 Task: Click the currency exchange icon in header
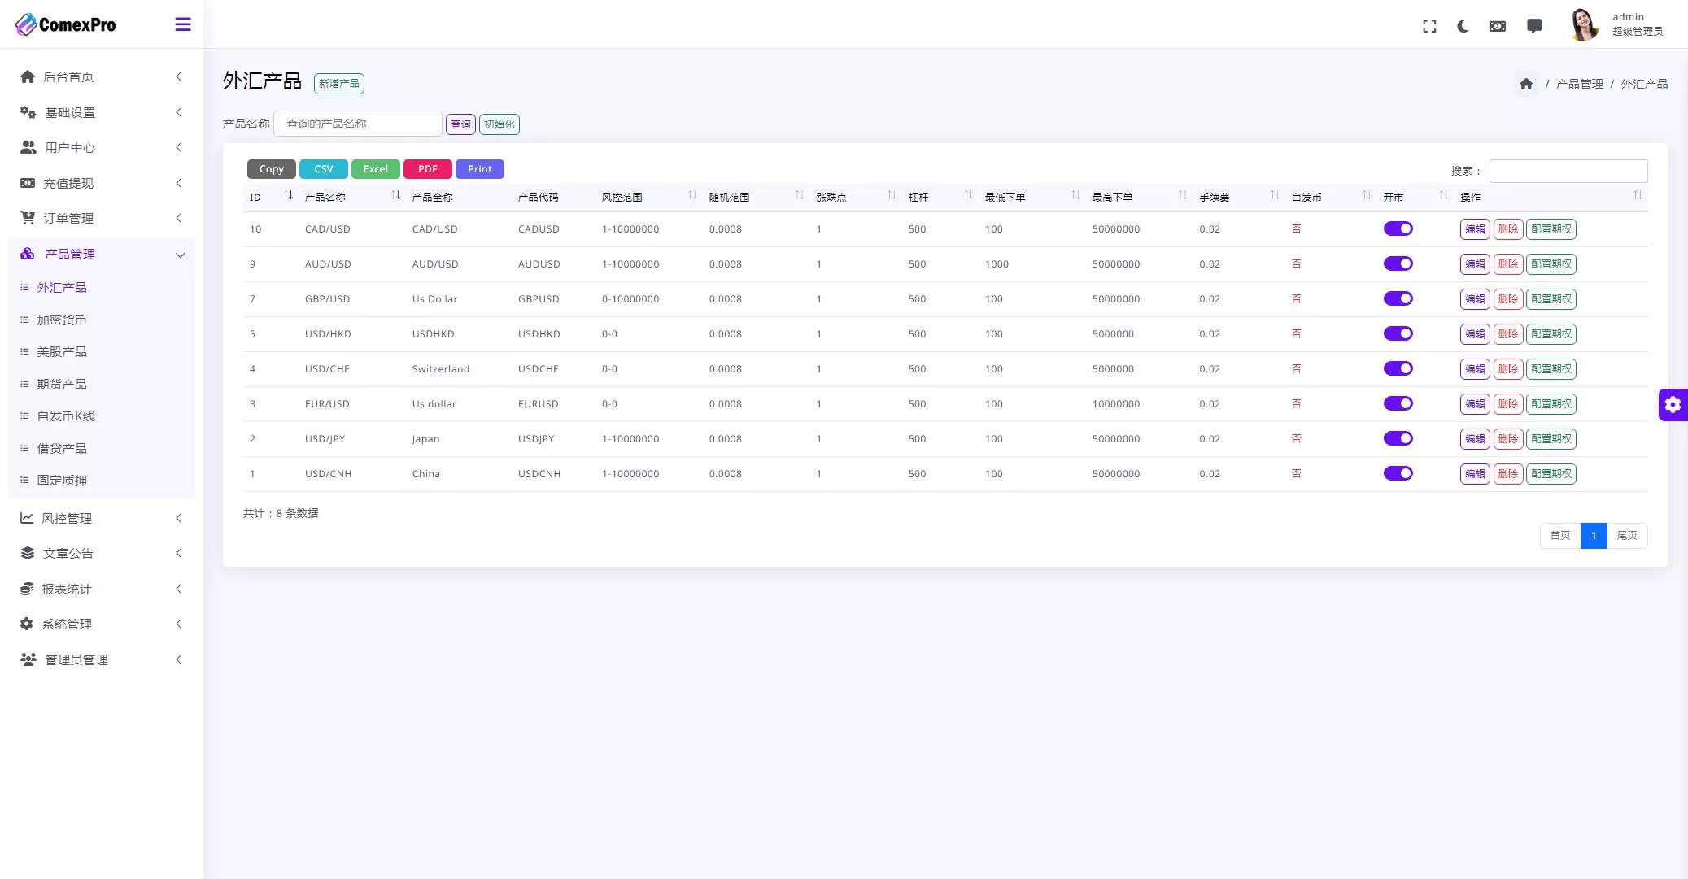(x=1497, y=24)
